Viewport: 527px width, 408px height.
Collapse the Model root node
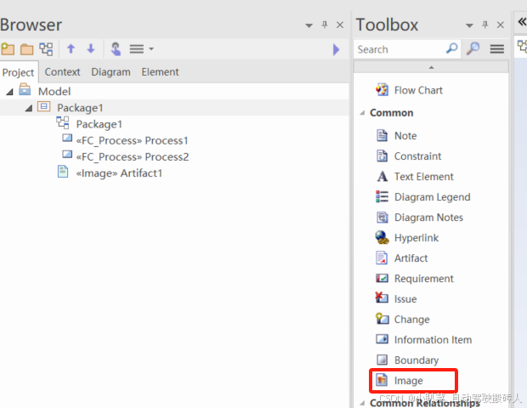(9, 92)
